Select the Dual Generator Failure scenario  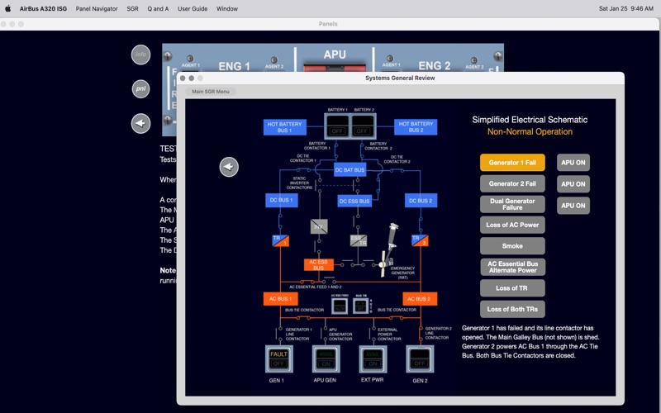point(512,204)
